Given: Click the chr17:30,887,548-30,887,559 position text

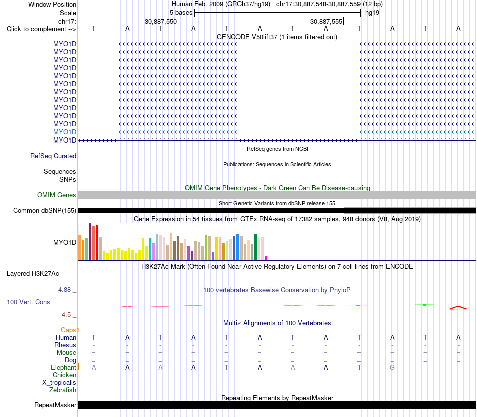Looking at the screenshot, I should click(318, 4).
